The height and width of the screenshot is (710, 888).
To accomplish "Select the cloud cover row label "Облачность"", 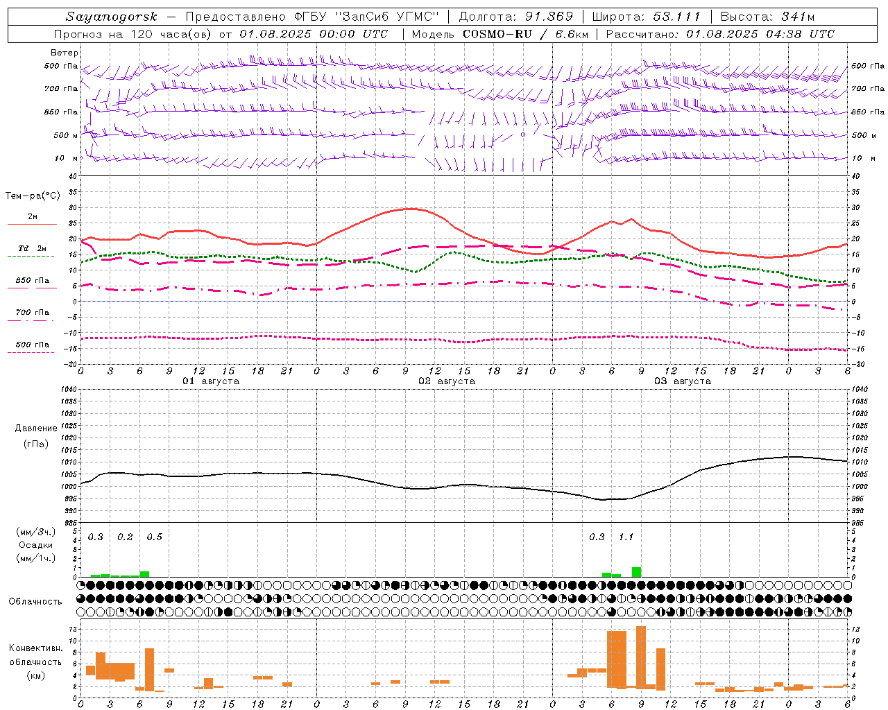I will coord(35,601).
